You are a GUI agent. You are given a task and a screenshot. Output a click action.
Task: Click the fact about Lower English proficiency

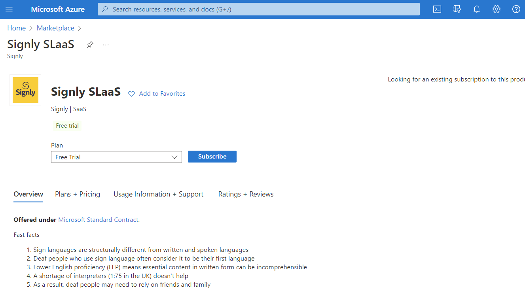(170, 267)
